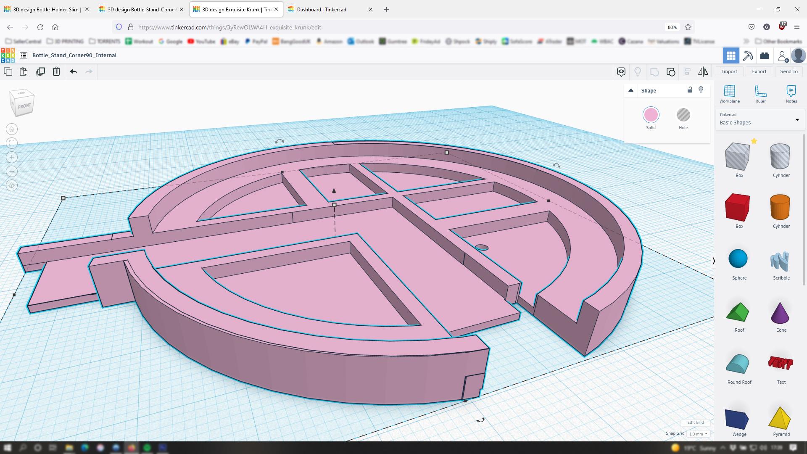Click the Duplicate and repeat icon
This screenshot has width=807, height=454.
40,71
